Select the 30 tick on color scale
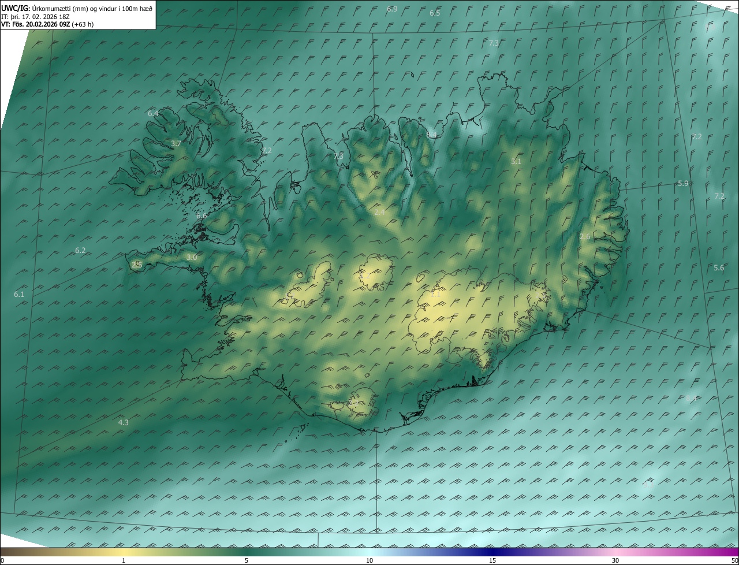Viewport: 739px width, 565px height. (x=615, y=560)
